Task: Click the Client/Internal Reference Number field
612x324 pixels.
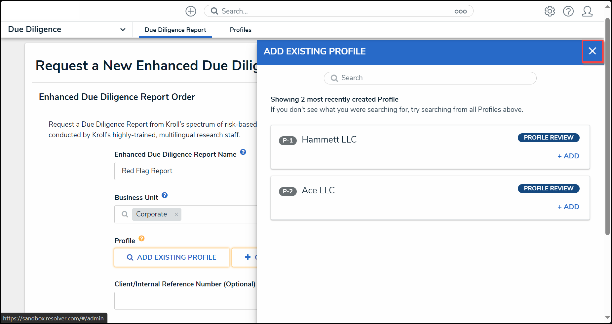Action: point(185,301)
